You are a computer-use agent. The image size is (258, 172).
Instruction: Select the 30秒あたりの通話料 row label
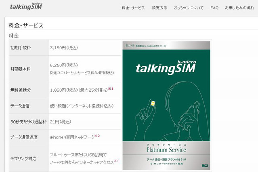pyautogui.click(x=29, y=122)
